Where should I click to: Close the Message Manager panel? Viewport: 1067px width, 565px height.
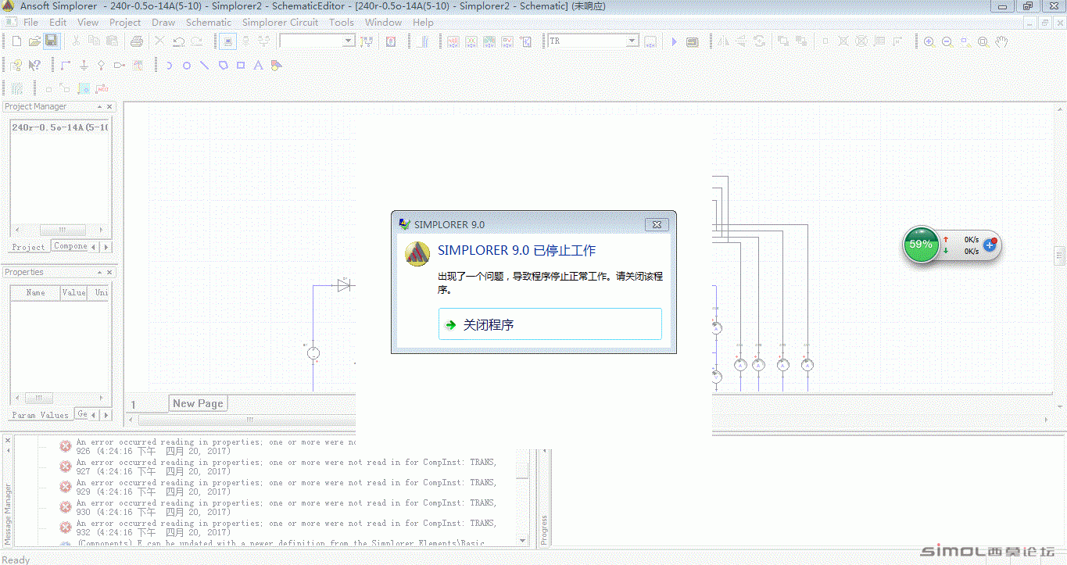coord(9,441)
